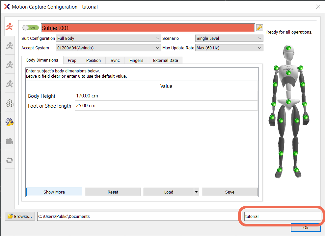Screen dimensions: 325x236
Task: Click the wrench icon beside Subject001
Action: tap(259, 28)
